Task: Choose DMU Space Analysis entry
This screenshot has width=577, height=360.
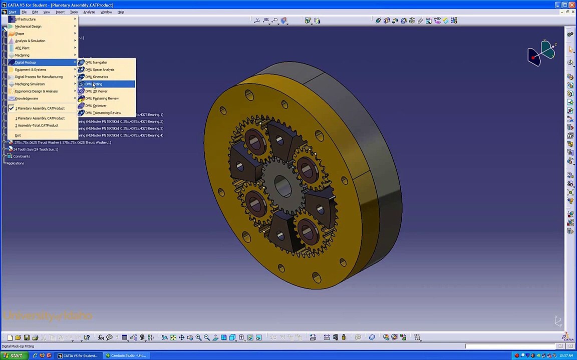Action: tap(106, 70)
